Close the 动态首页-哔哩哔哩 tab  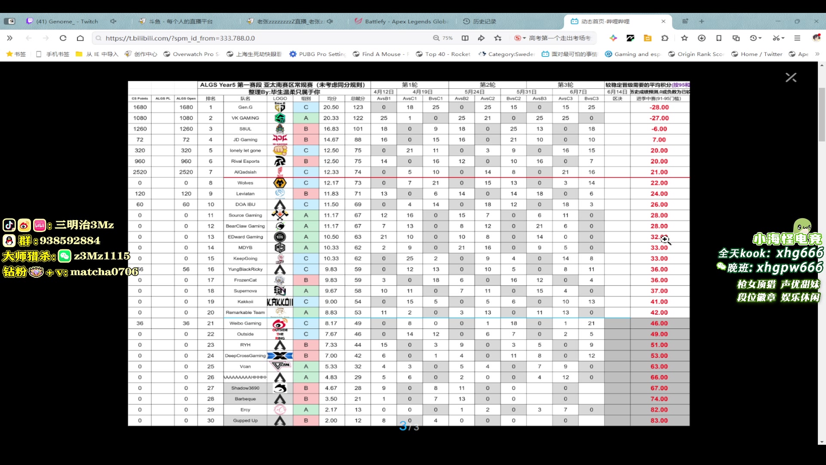click(x=663, y=21)
